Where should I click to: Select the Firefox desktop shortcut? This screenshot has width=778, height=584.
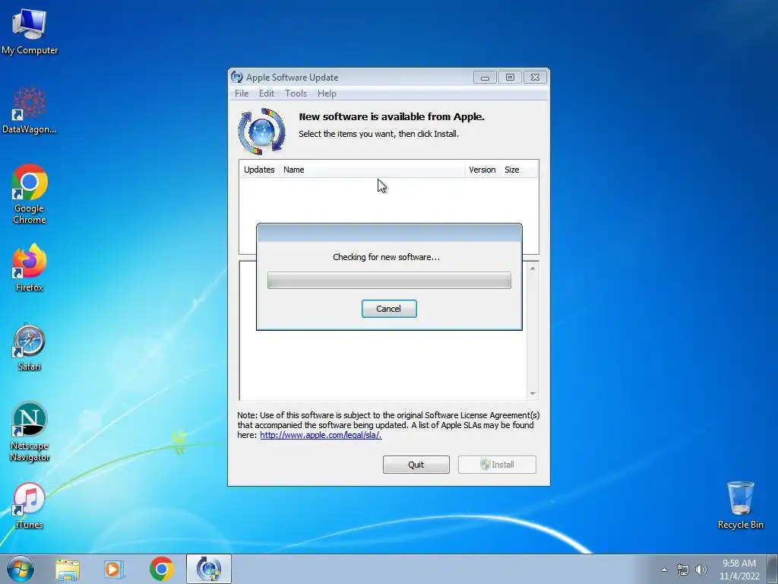coord(30,268)
